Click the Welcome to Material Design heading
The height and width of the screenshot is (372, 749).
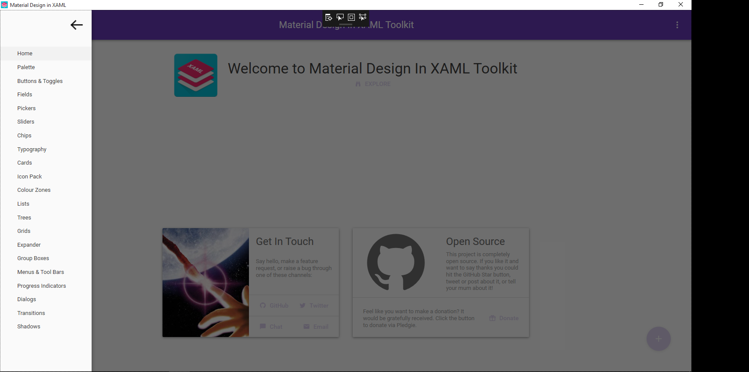click(373, 68)
